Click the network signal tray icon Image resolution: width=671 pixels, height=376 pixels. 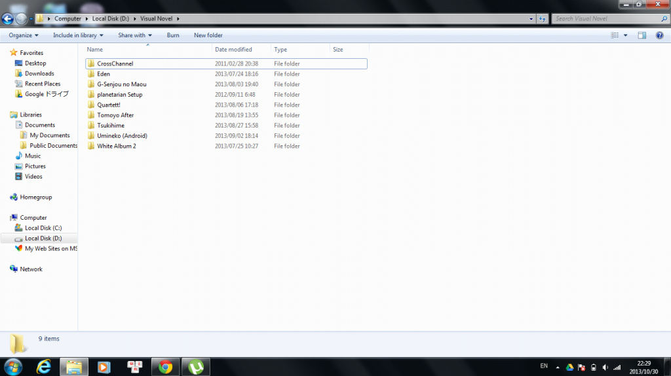point(617,367)
